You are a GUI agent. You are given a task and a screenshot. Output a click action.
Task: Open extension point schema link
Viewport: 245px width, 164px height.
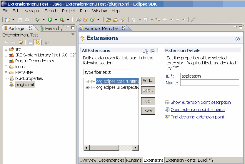(197, 110)
